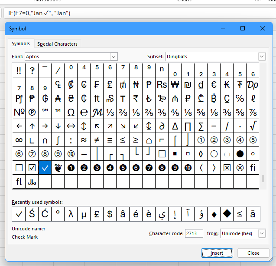Select the check mark symbol in grid

(x=45, y=168)
